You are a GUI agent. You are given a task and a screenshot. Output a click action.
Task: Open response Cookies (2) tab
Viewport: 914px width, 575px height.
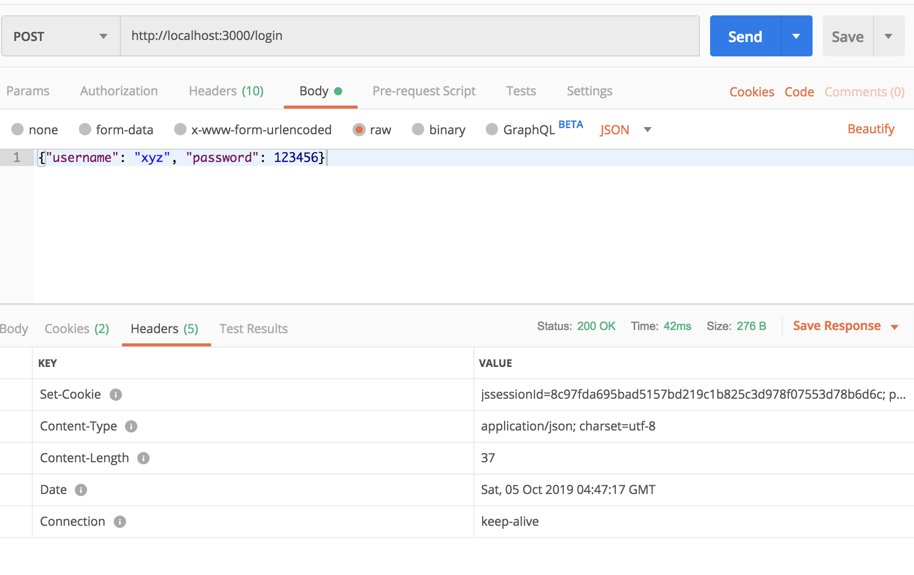pos(77,328)
